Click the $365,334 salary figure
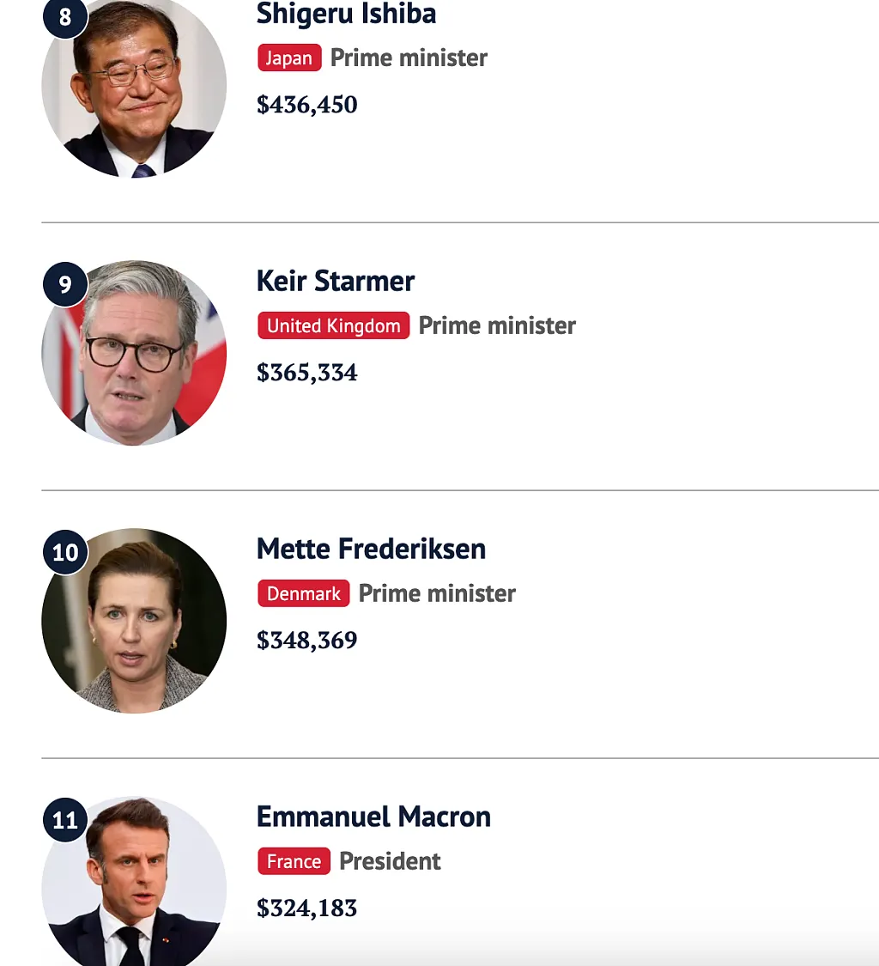Screen dimensions: 879x966 click(306, 373)
